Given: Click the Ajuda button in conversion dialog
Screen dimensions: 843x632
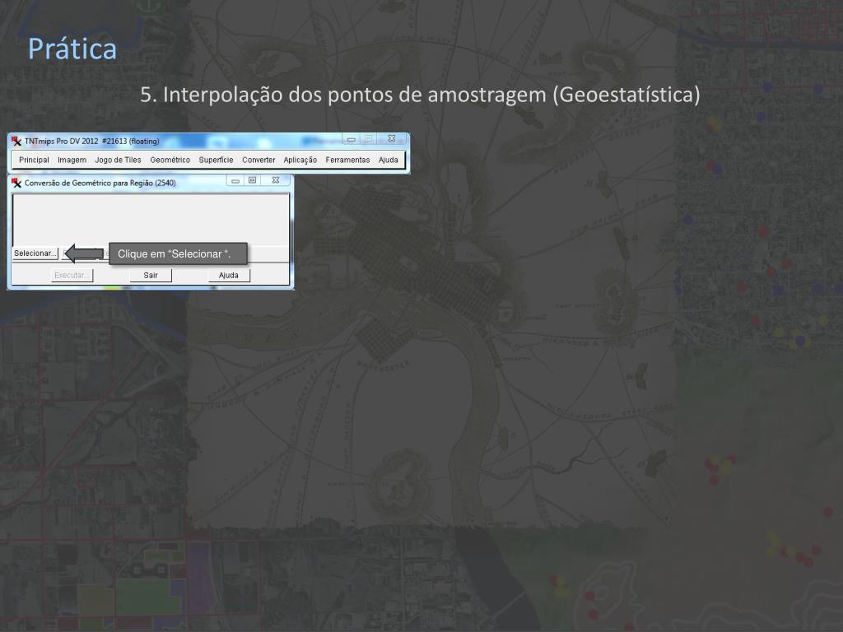Looking at the screenshot, I should [229, 275].
